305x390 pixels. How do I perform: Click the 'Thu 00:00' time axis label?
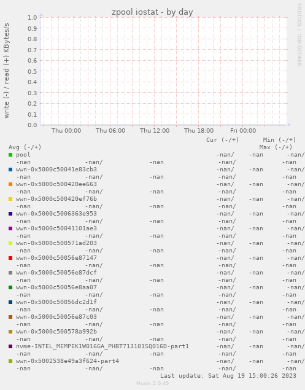coord(66,131)
